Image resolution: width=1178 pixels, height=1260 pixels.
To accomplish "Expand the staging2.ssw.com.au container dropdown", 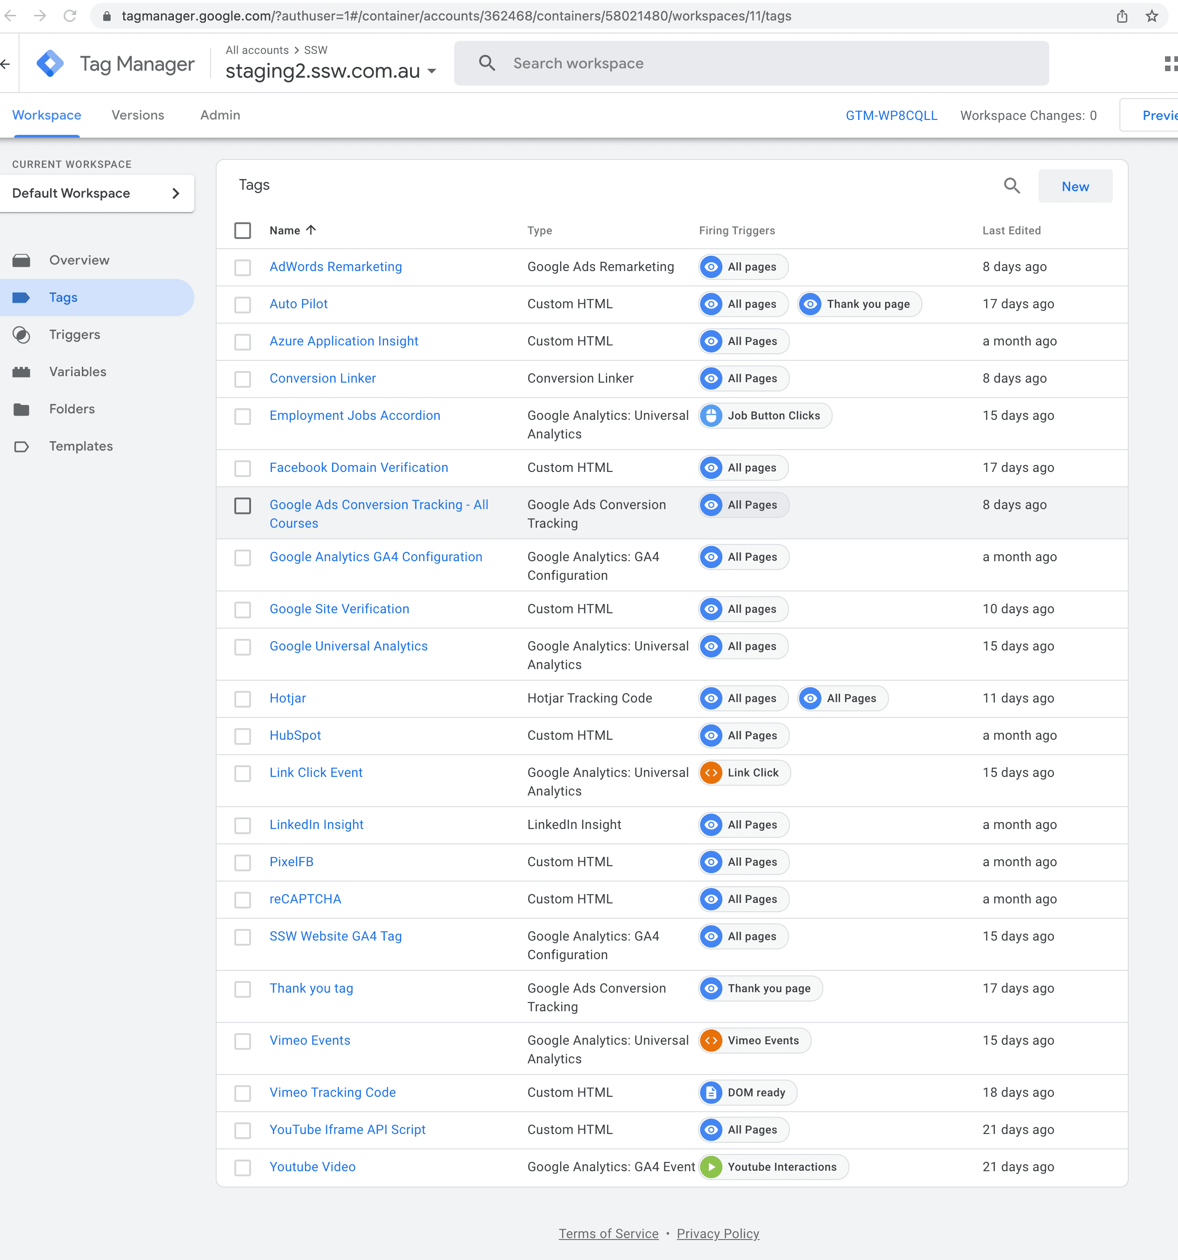I will (x=431, y=71).
